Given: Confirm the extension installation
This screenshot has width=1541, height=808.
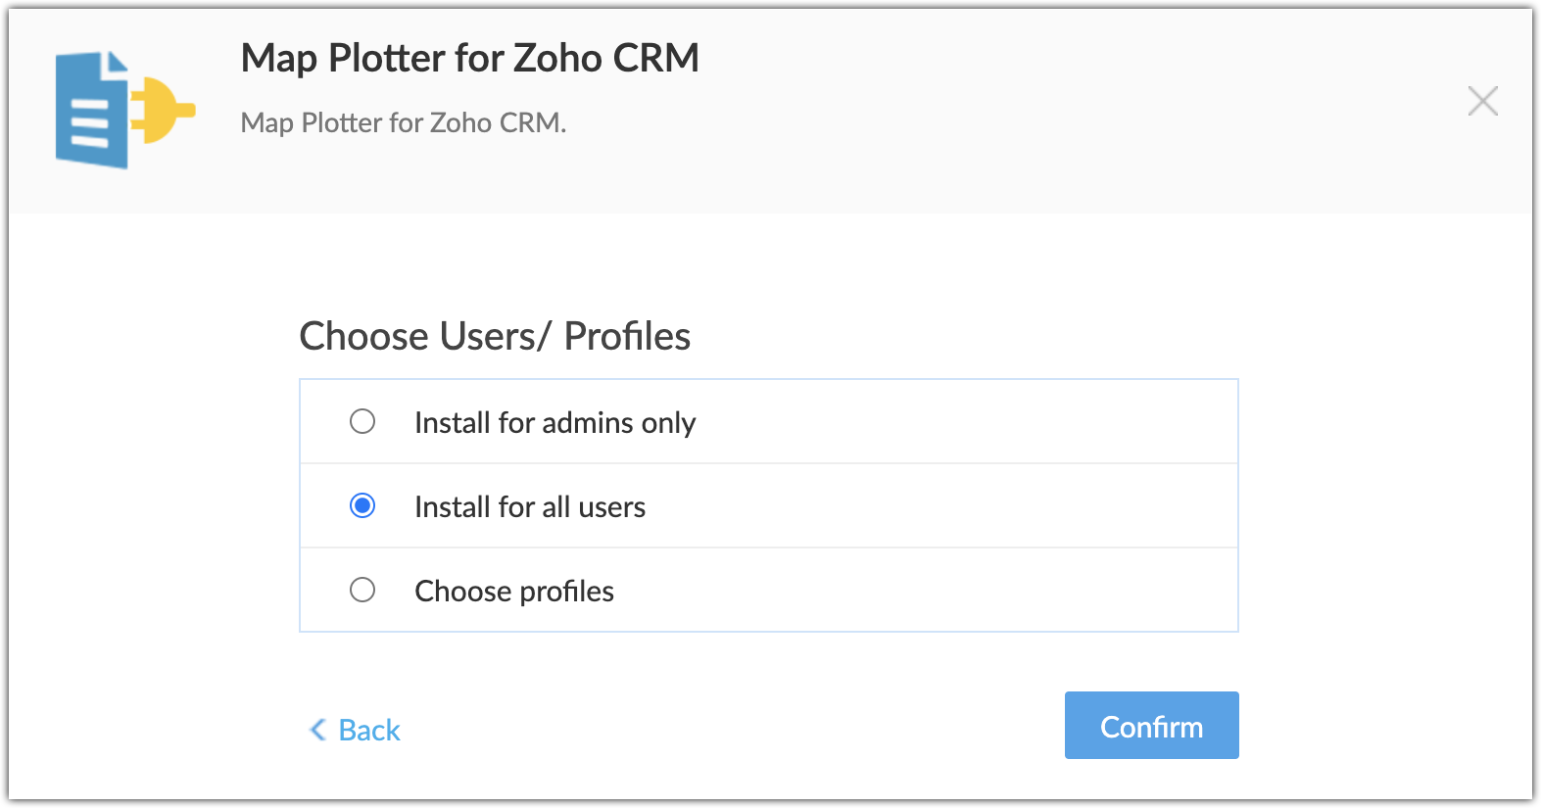Looking at the screenshot, I should (1151, 726).
